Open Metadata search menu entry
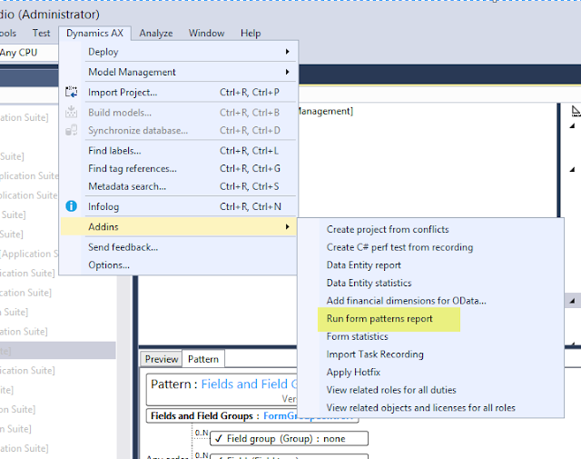 (179, 186)
